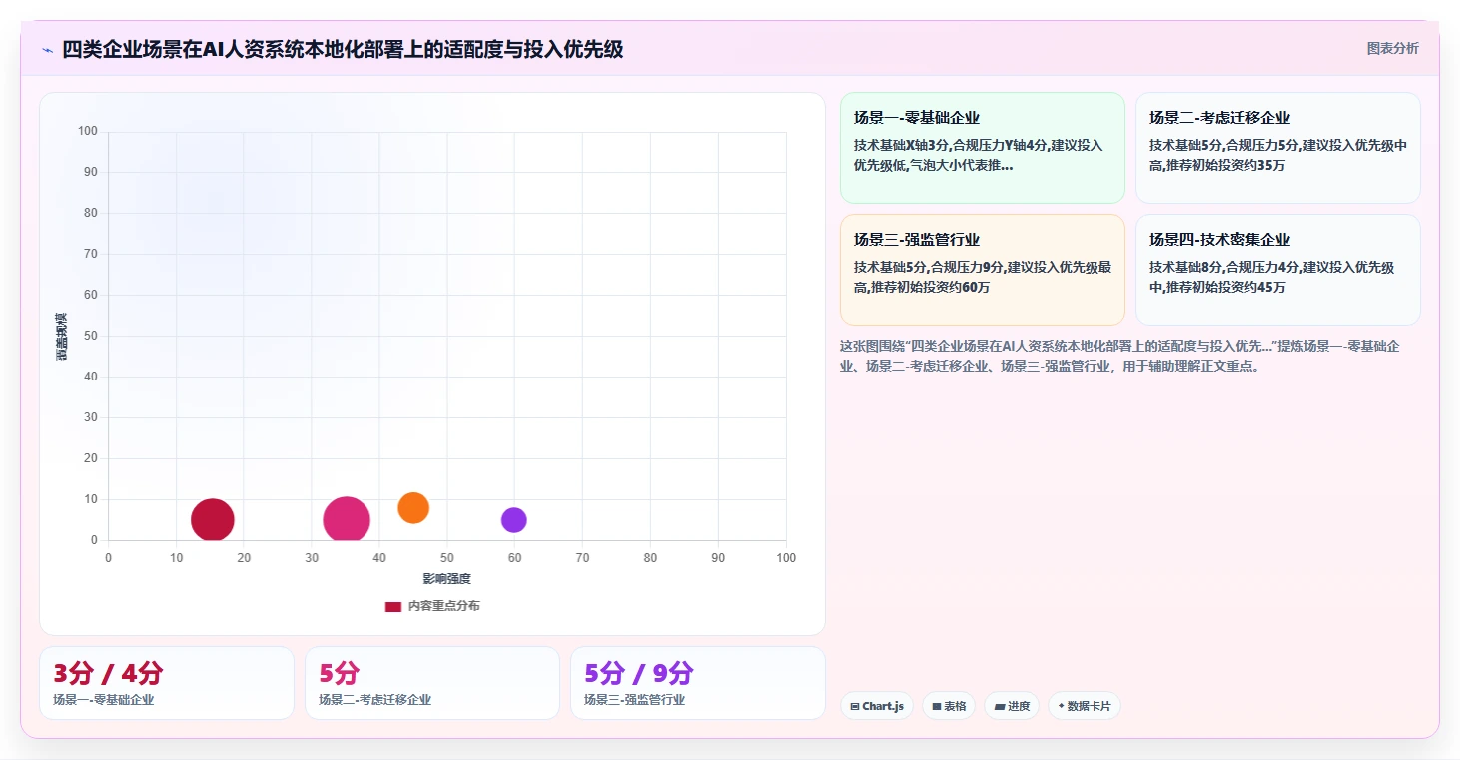Select the 进度 tag
Image resolution: width=1460 pixels, height=760 pixels.
[x=1012, y=706]
